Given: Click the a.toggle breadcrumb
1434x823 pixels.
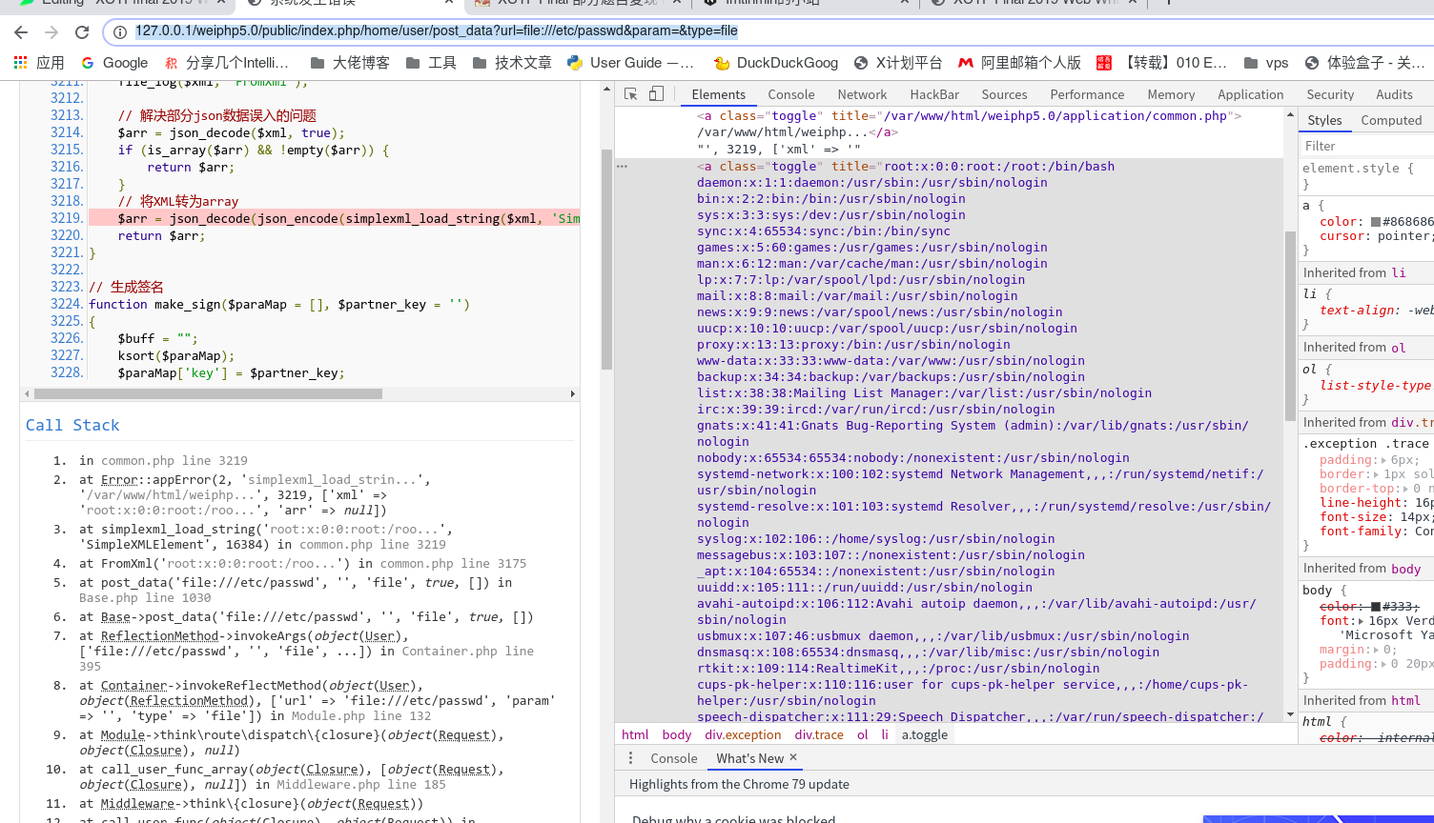Looking at the screenshot, I should pyautogui.click(x=925, y=734).
